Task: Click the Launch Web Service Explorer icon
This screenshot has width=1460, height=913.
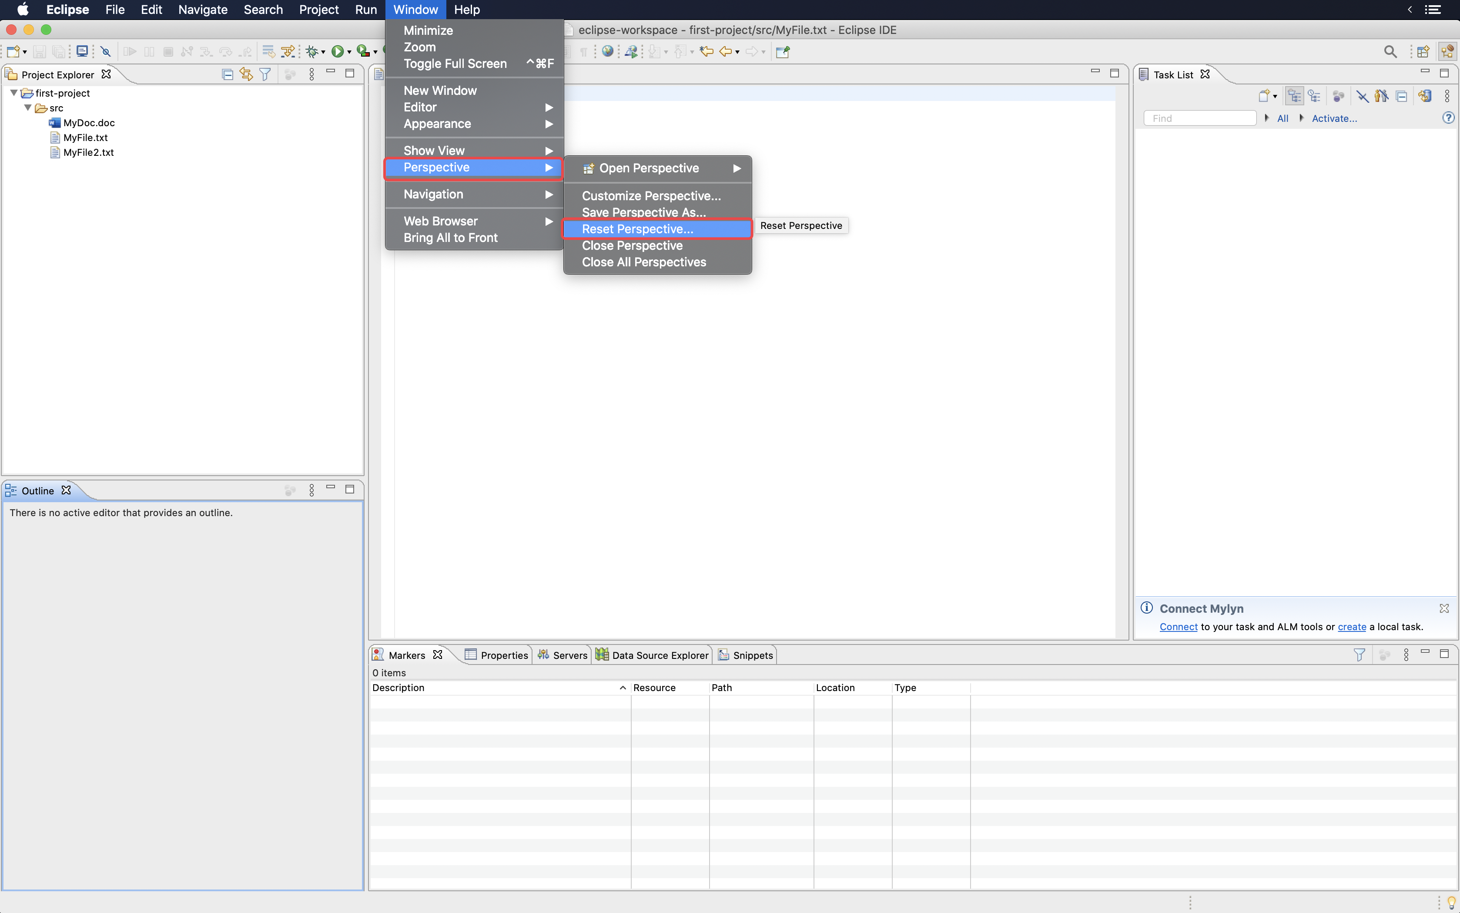Action: coord(631,52)
